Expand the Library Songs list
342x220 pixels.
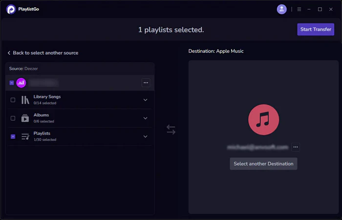coord(145,100)
